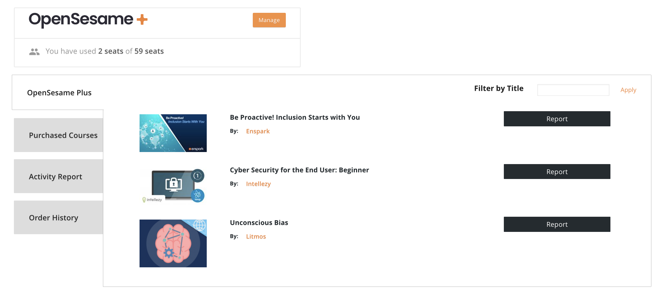Open the Enspark provider link
665x293 pixels.
pos(257,131)
